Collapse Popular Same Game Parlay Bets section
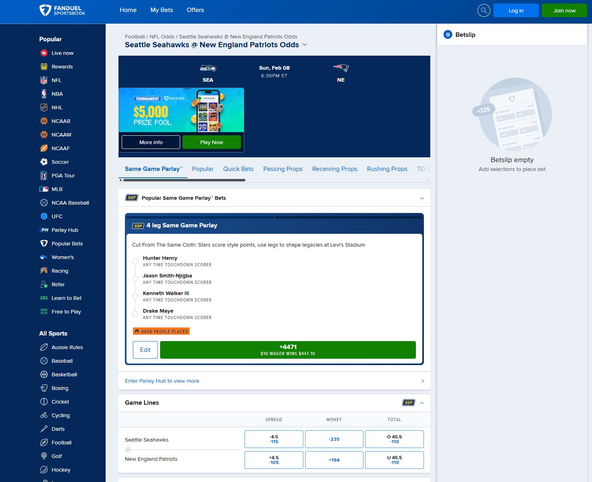This screenshot has width=592, height=482. tap(422, 198)
